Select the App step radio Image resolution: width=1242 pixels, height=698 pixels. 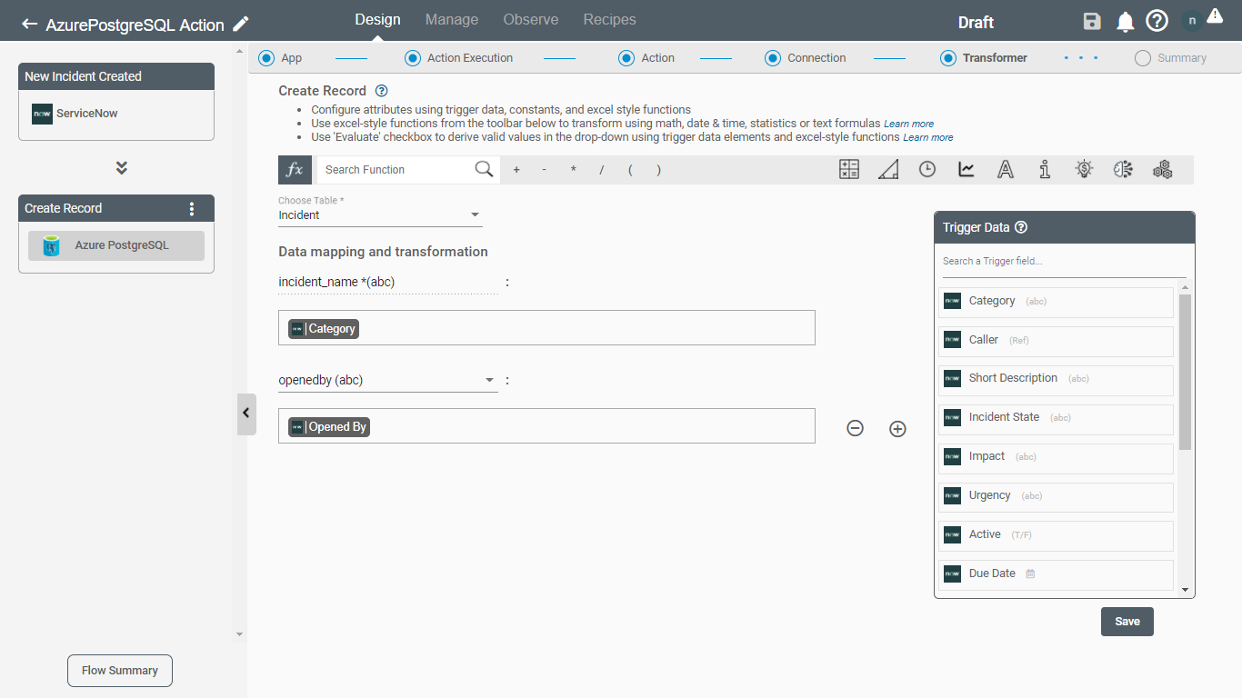pos(265,57)
